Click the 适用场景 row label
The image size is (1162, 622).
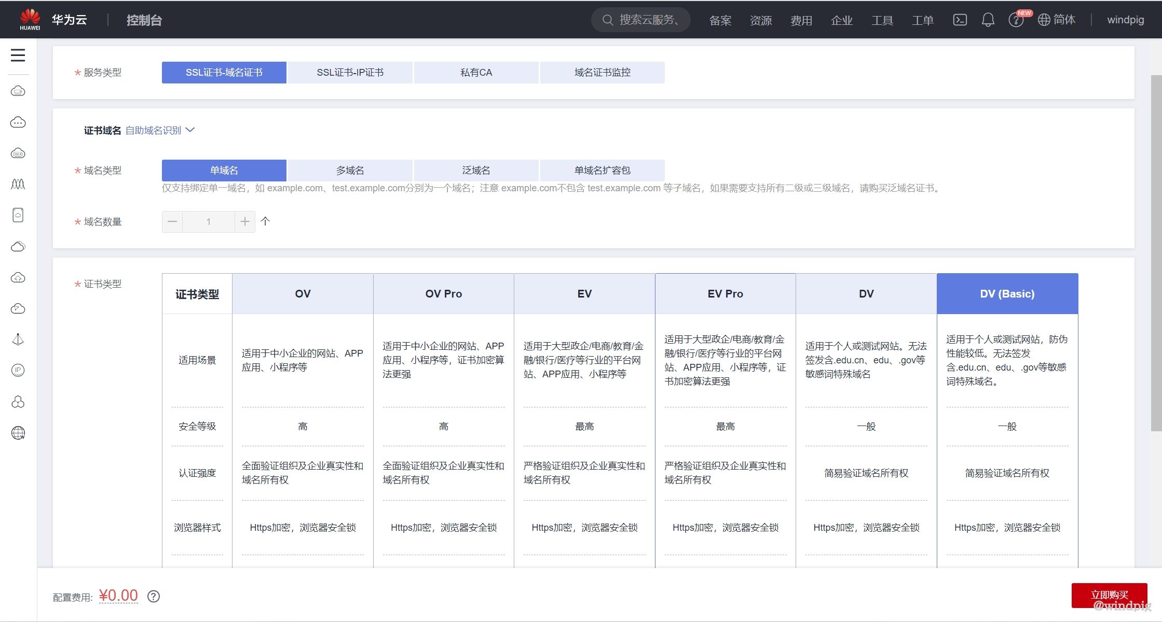coord(197,360)
